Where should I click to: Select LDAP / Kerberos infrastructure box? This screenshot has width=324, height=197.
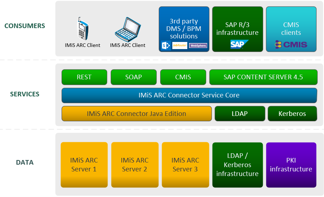coord(237,165)
